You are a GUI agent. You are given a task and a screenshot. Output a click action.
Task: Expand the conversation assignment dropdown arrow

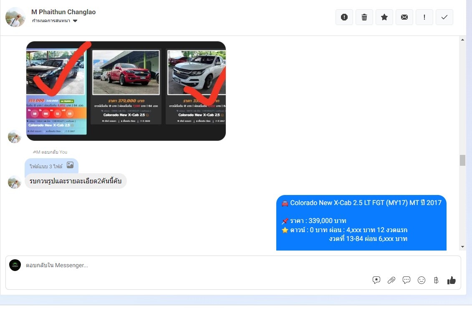(x=75, y=21)
